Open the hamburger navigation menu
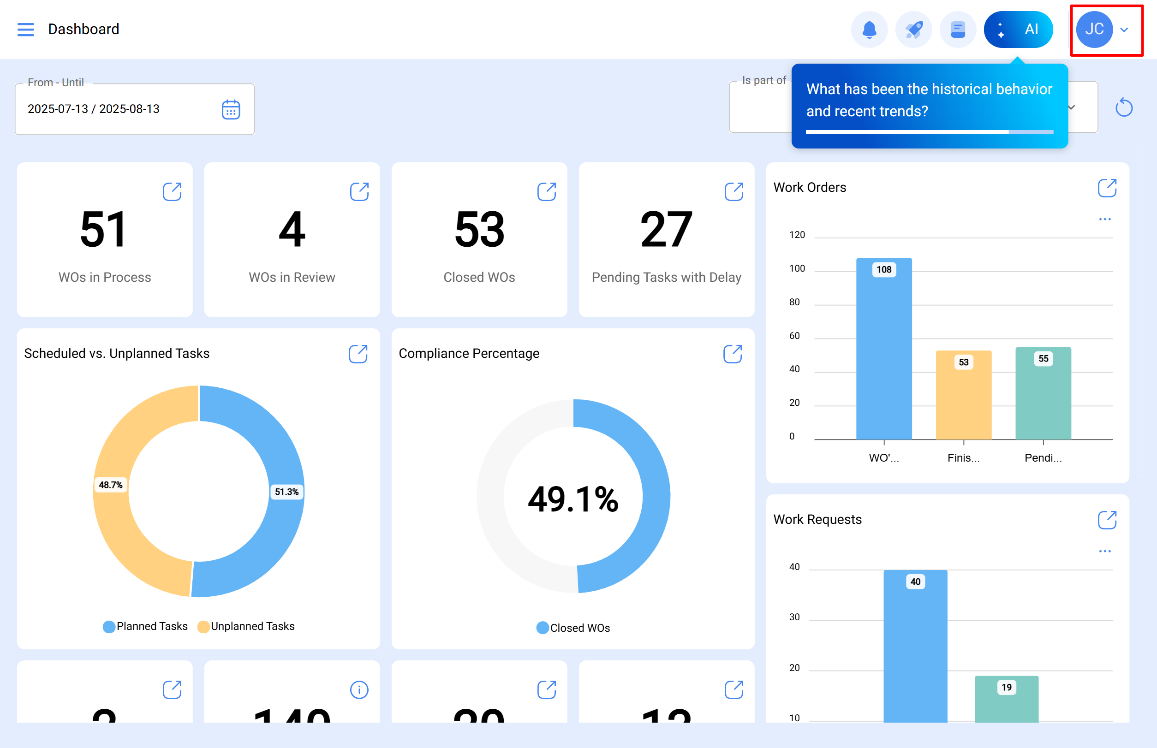Viewport: 1157px width, 748px height. pyautogui.click(x=25, y=29)
